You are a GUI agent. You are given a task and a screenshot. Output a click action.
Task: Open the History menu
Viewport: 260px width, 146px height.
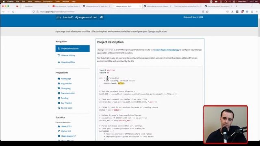pyautogui.click(x=37, y=2)
